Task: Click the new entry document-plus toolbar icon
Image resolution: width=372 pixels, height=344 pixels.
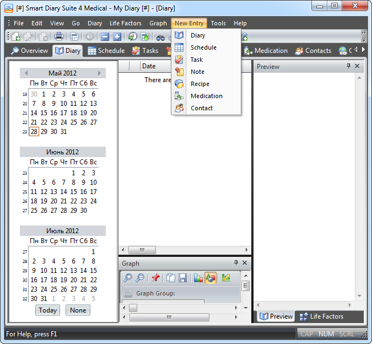Action: [16, 36]
